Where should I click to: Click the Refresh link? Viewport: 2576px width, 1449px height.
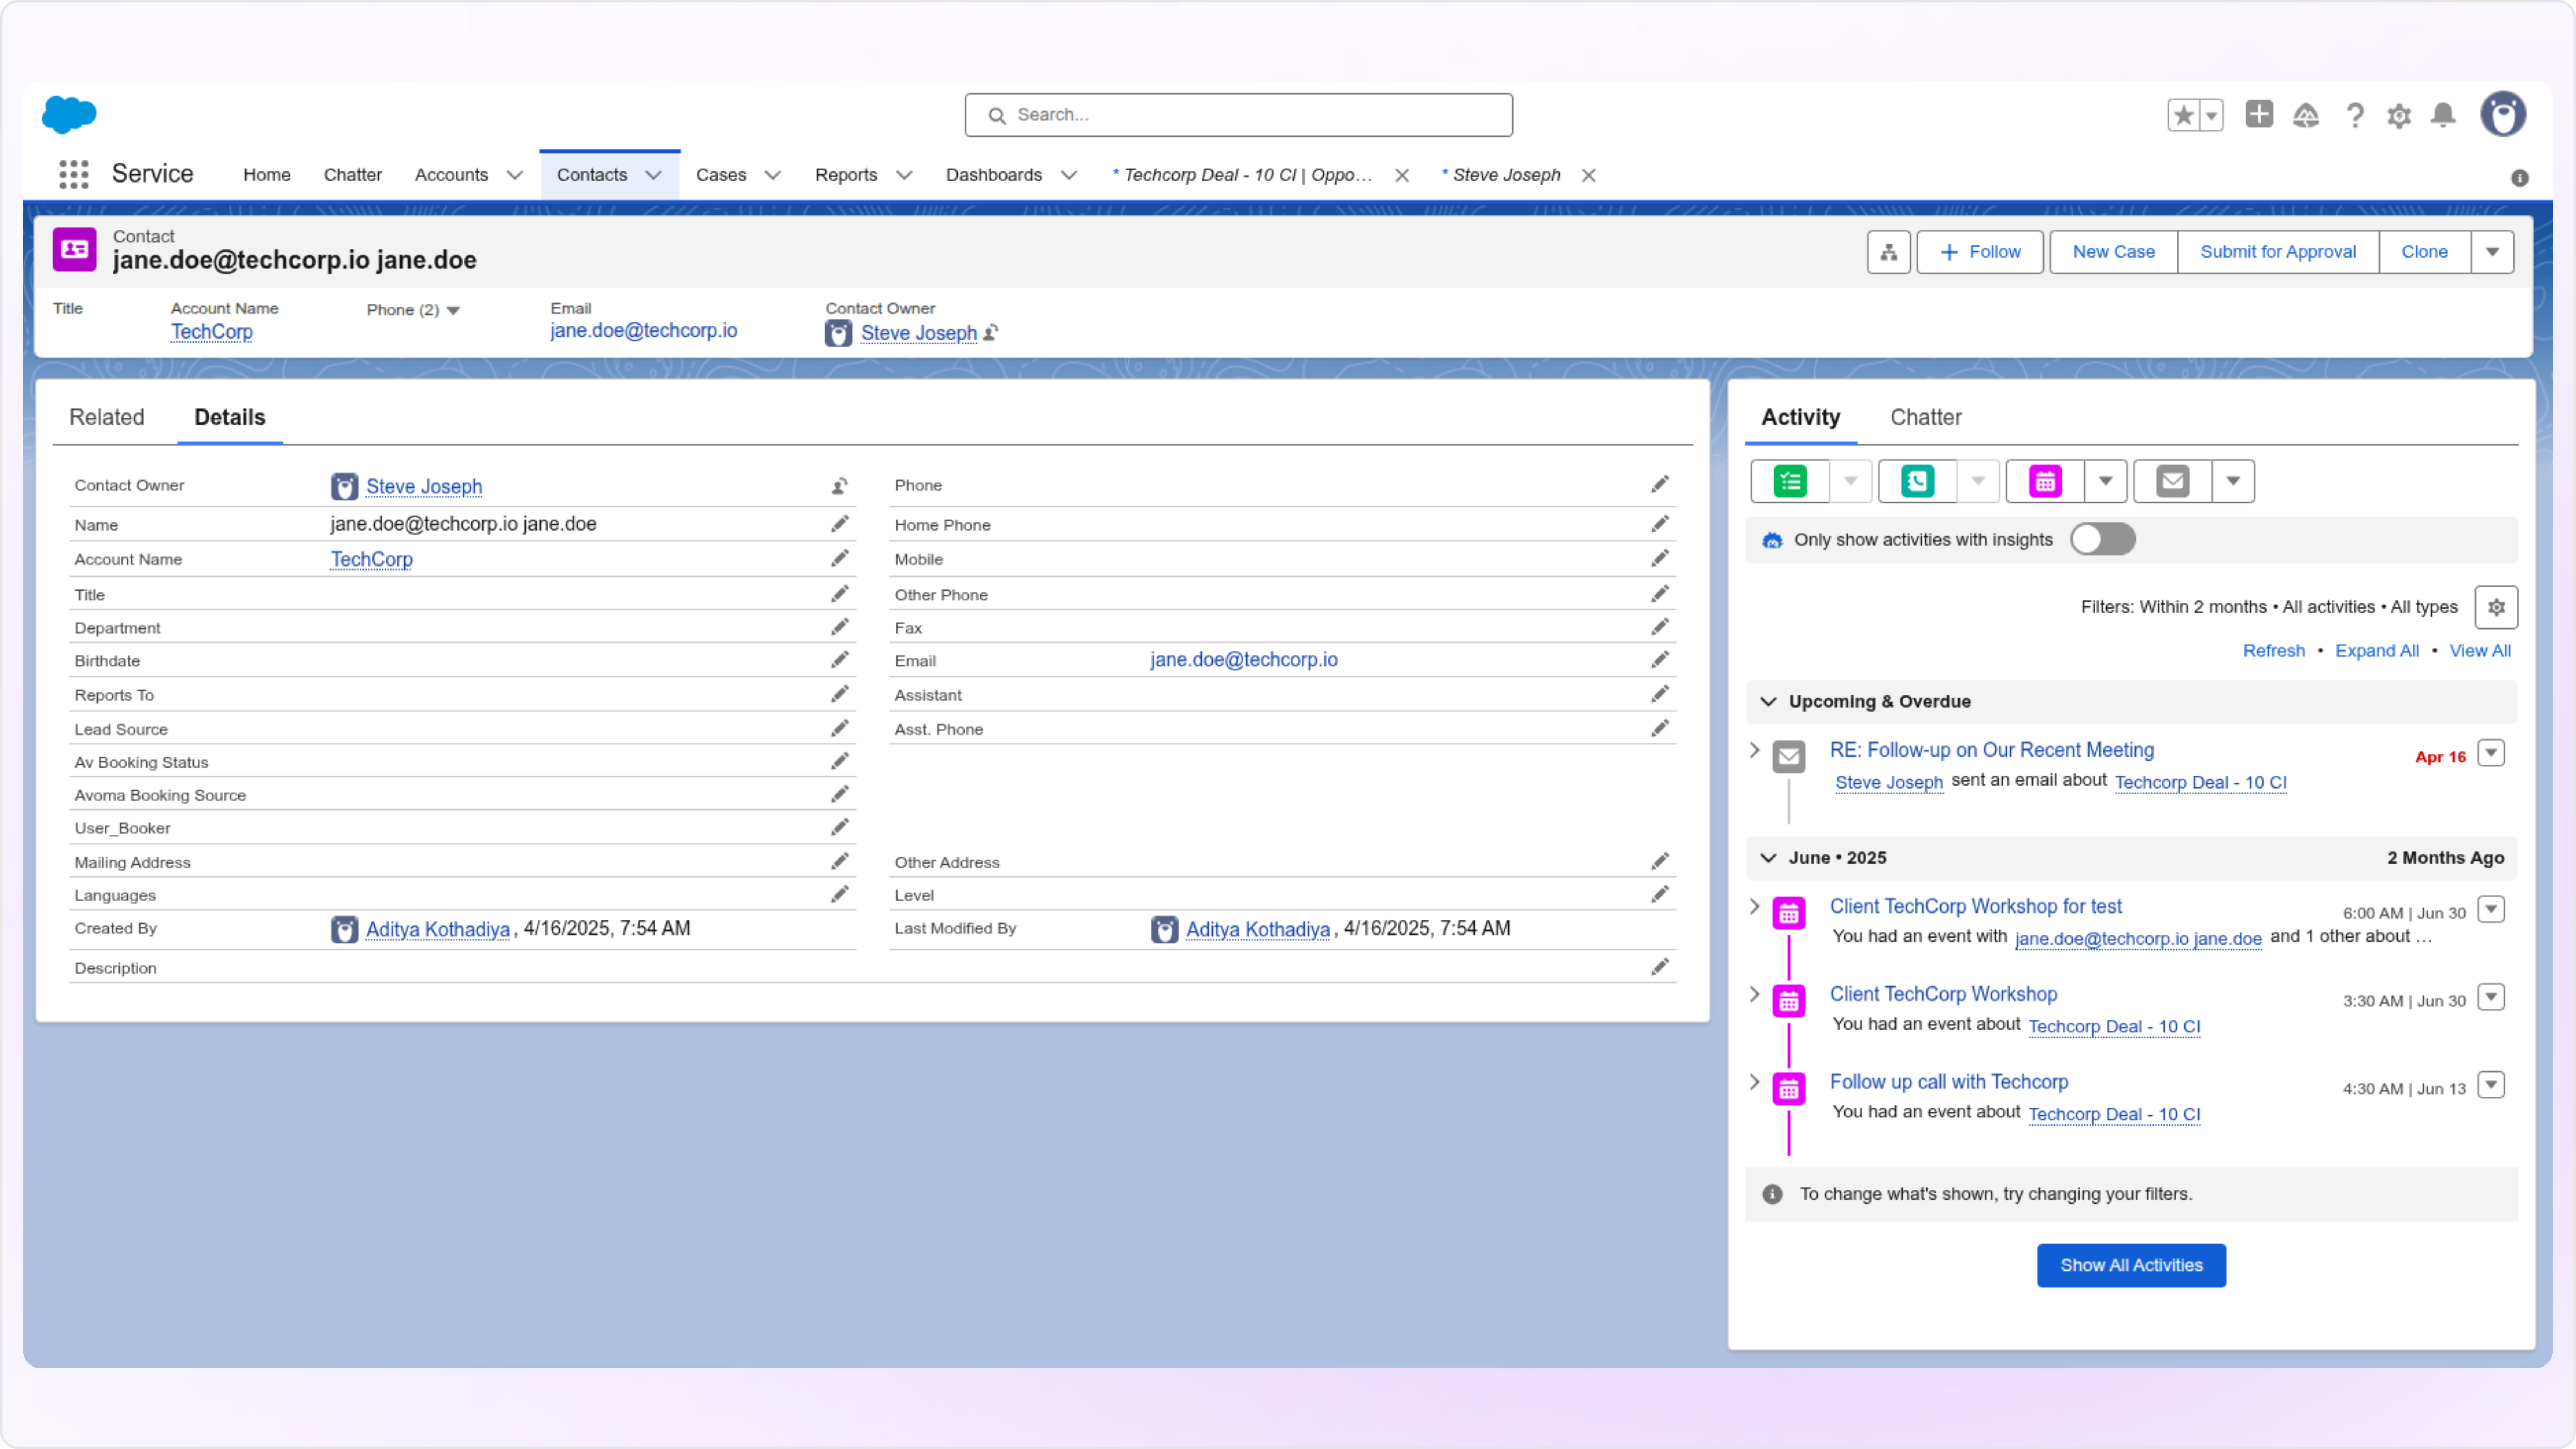[x=2273, y=651]
